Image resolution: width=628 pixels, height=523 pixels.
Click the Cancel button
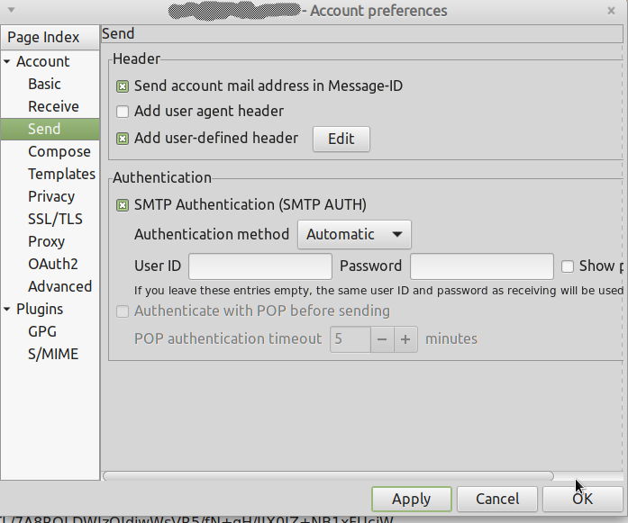coord(497,499)
